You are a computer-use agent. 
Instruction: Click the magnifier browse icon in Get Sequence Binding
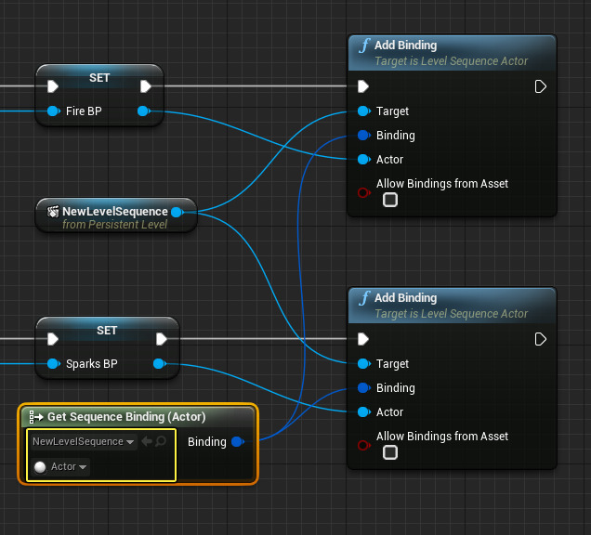tap(161, 441)
